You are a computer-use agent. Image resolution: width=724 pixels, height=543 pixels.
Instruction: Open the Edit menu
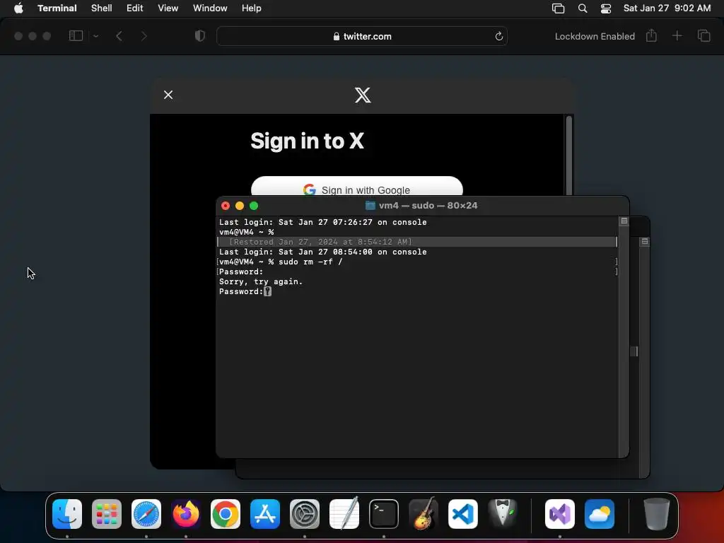135,8
